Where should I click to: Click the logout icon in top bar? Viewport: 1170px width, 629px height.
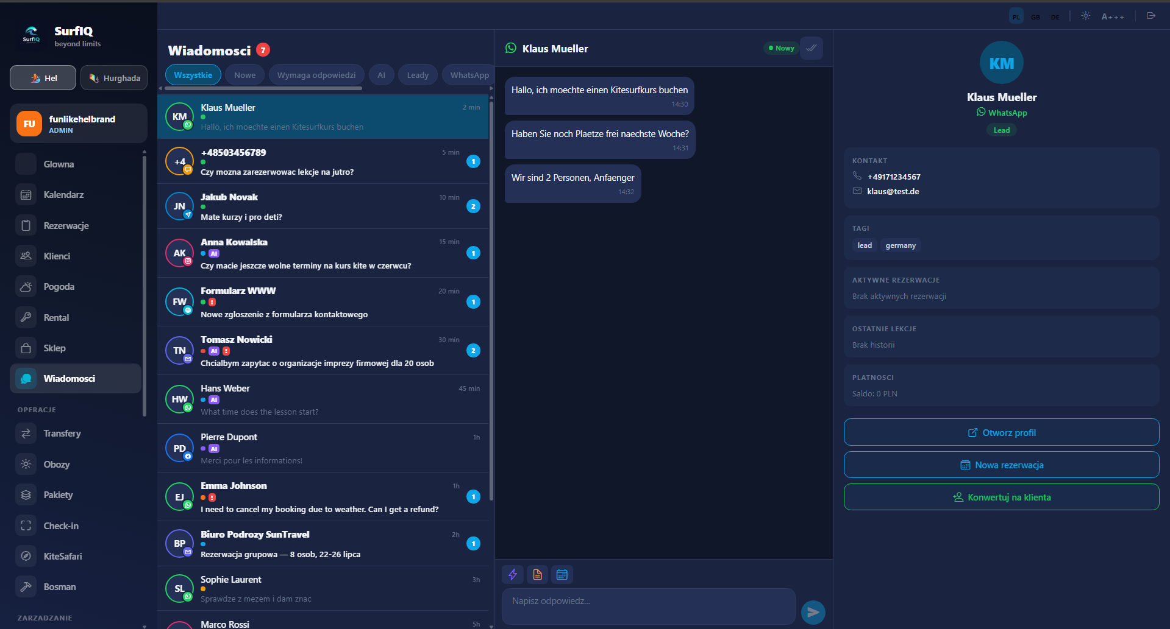(1151, 16)
